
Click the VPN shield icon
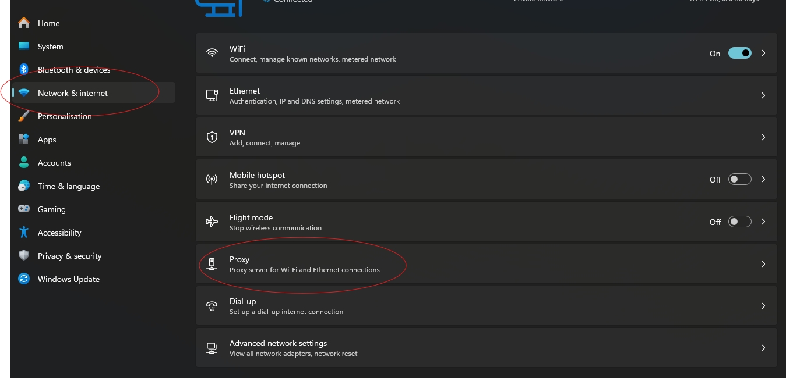pyautogui.click(x=212, y=137)
